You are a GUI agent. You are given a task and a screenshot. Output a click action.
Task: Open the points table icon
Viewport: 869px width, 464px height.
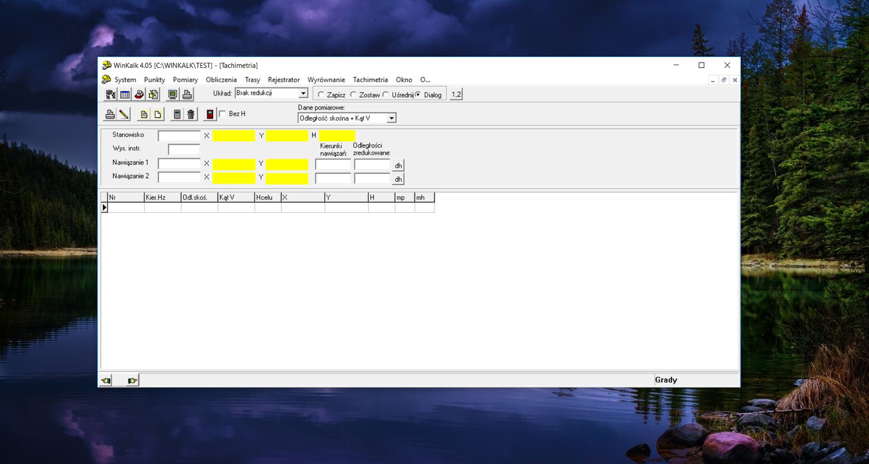pyautogui.click(x=125, y=94)
